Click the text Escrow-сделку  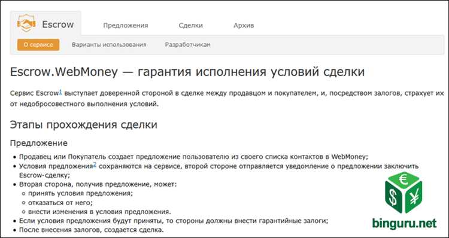[44, 175]
